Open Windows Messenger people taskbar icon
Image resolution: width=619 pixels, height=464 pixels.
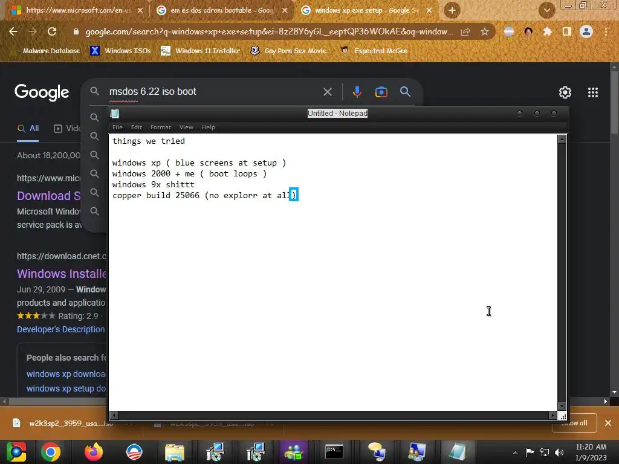[293, 452]
